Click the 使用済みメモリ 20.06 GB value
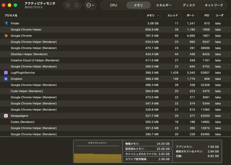This screenshot has height=165, width=231. pyautogui.click(x=163, y=149)
